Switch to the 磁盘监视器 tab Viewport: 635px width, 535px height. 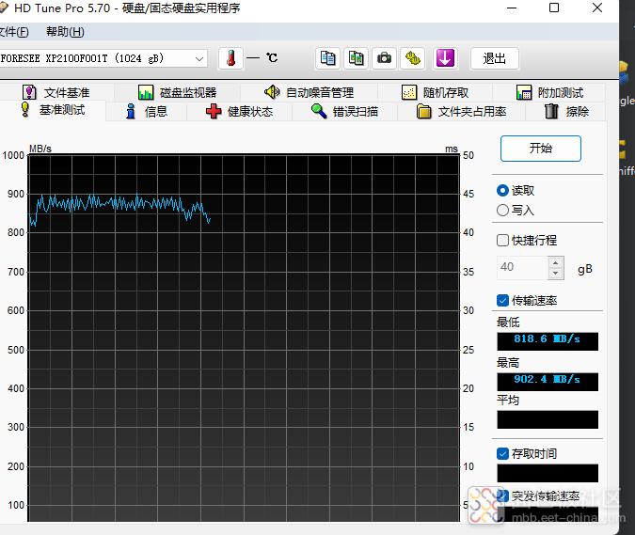(178, 93)
